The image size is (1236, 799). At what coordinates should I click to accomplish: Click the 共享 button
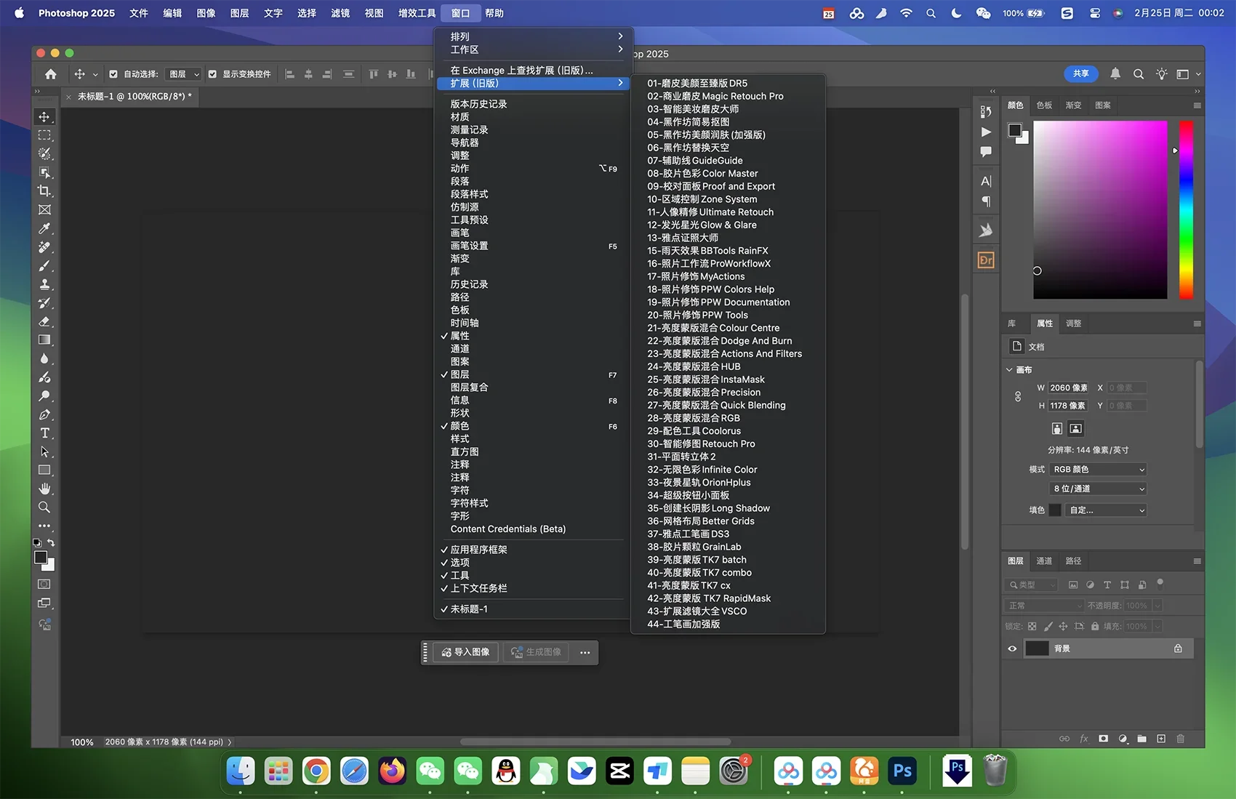(1081, 73)
